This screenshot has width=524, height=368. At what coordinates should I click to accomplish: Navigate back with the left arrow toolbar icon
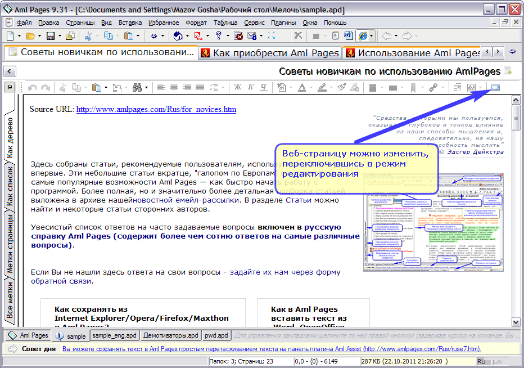point(387,36)
